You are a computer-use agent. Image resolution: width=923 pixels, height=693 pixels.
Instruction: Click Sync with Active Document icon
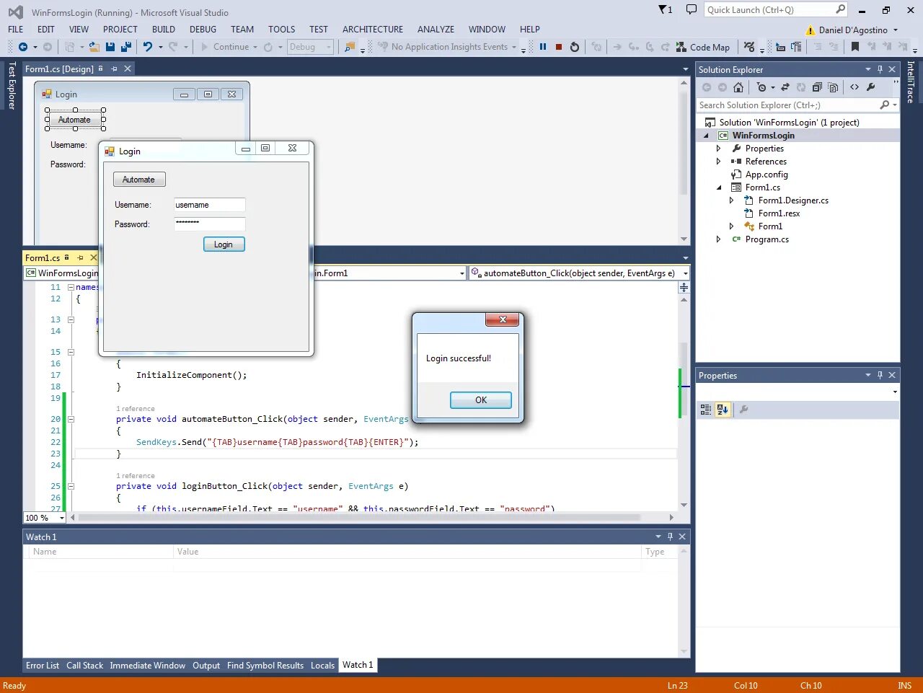pyautogui.click(x=785, y=87)
